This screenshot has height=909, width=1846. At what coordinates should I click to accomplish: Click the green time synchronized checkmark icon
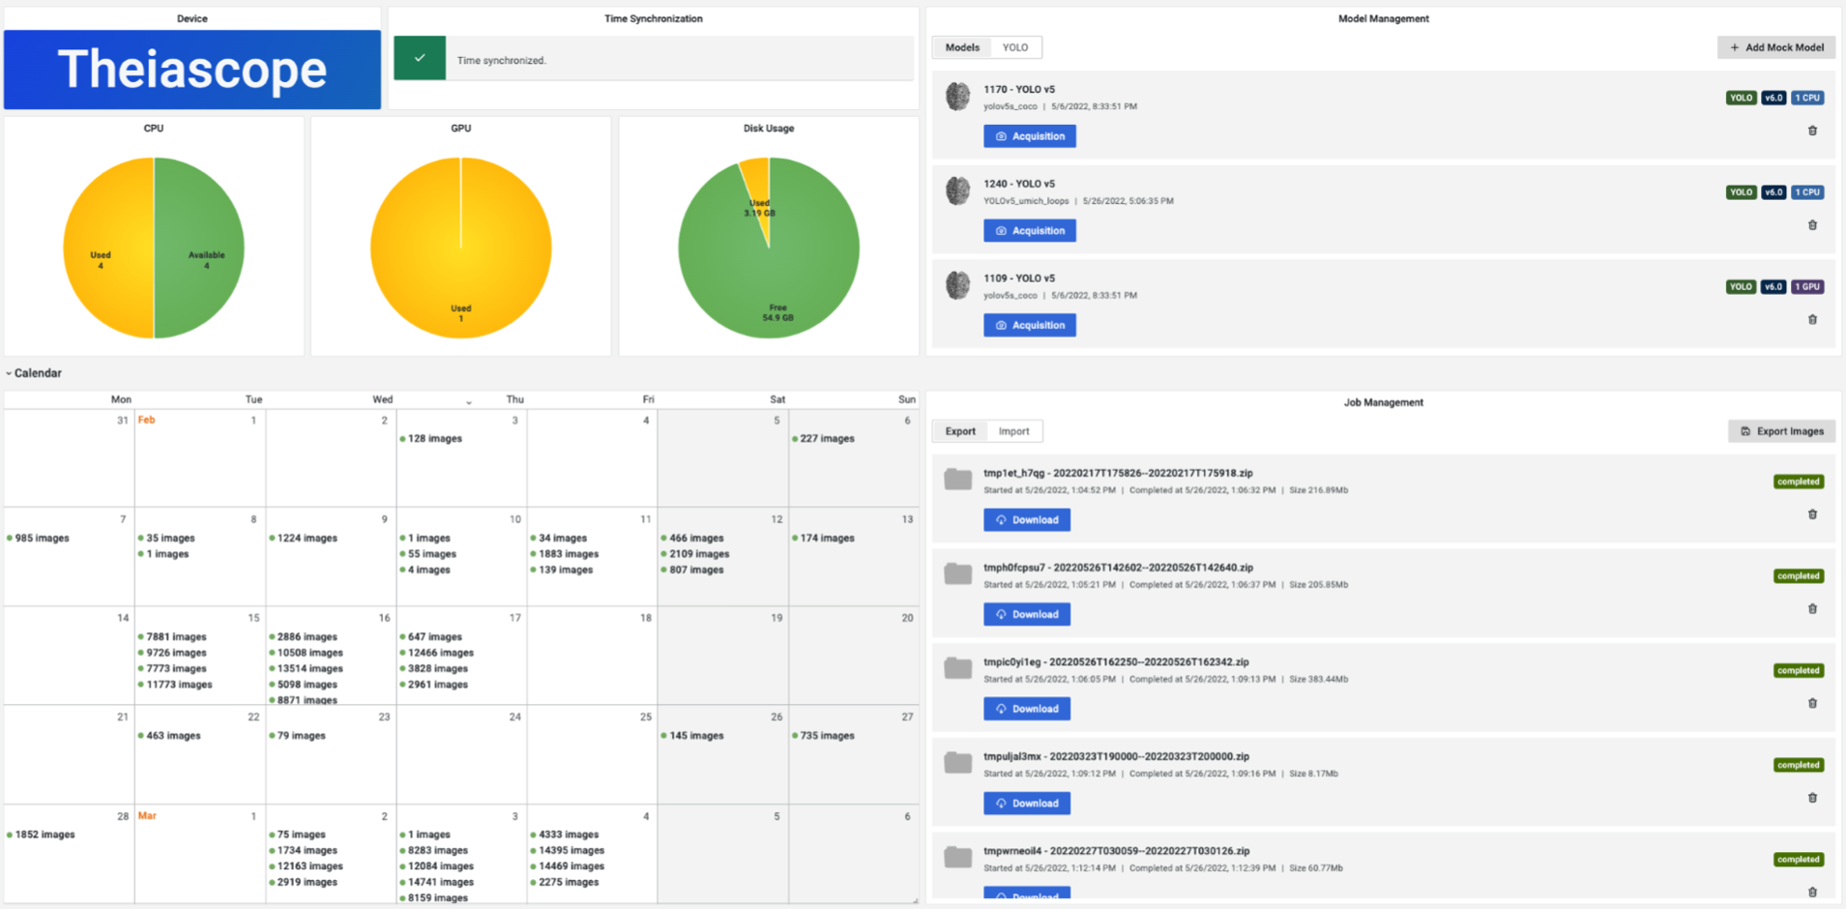420,58
